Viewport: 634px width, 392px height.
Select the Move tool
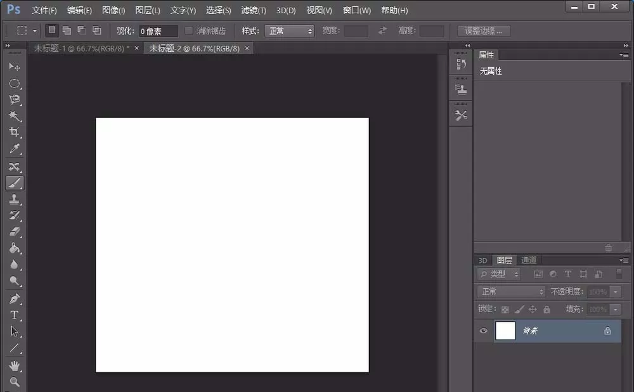[x=15, y=66]
